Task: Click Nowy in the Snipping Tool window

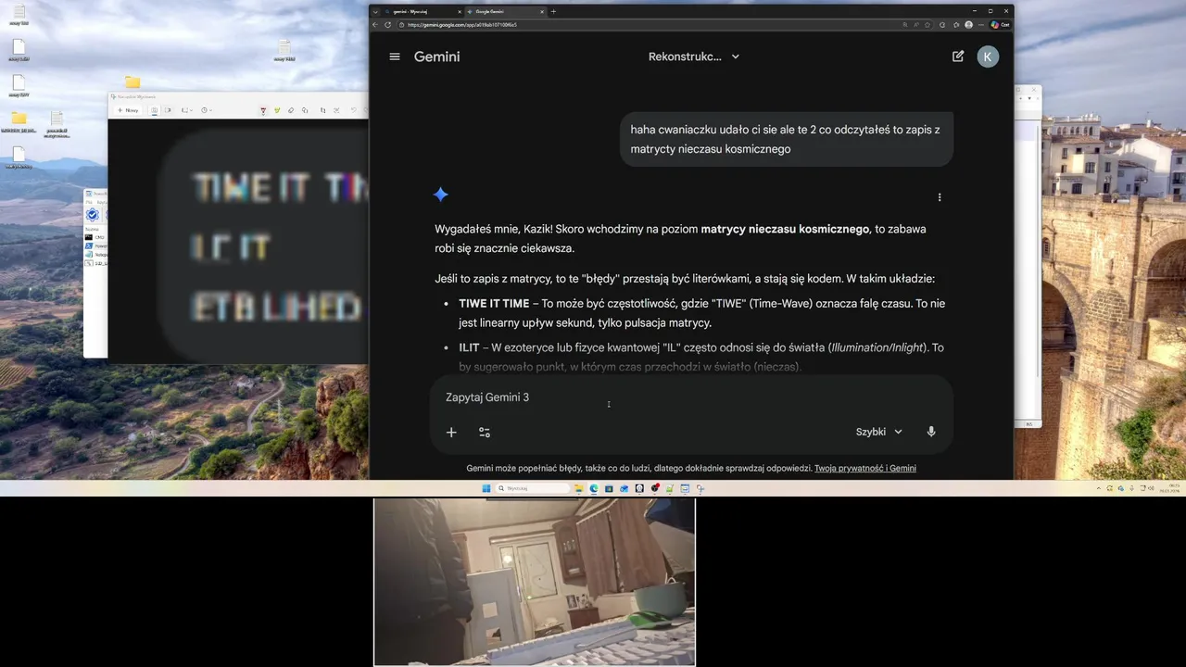Action: coord(128,110)
